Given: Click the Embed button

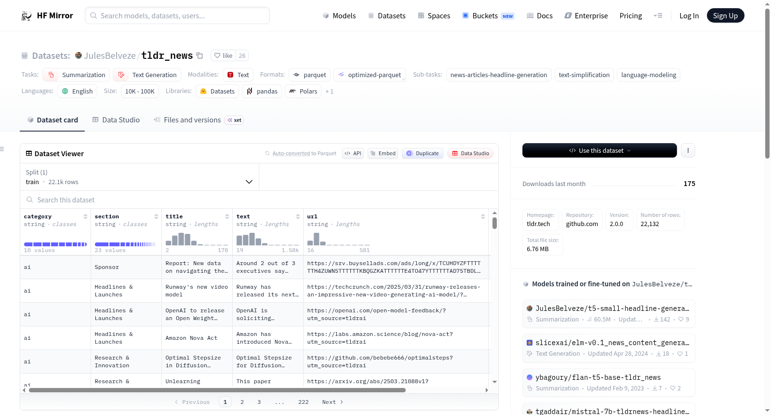Looking at the screenshot, I should pyautogui.click(x=383, y=153).
